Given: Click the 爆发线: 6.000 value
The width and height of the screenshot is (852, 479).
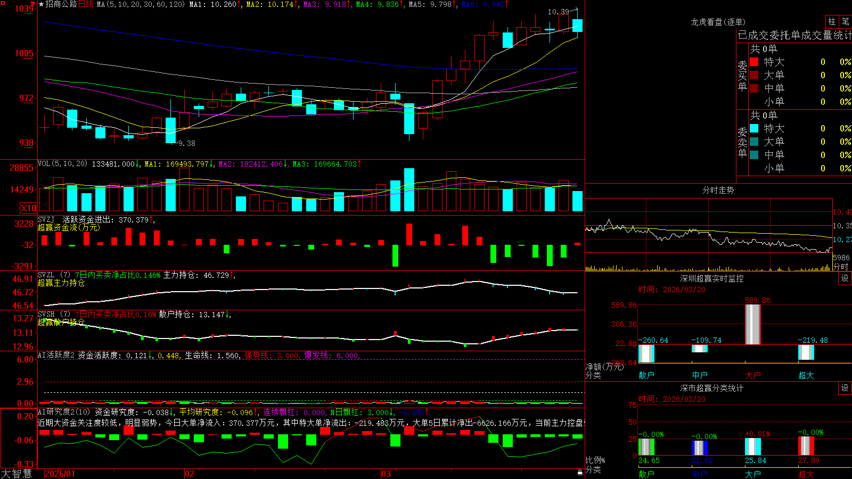Looking at the screenshot, I should 332,356.
